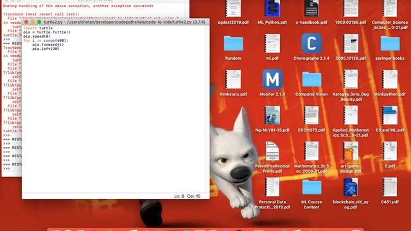
Task: Launch Monitor 2.1.4 app icon
Action: pos(272,80)
